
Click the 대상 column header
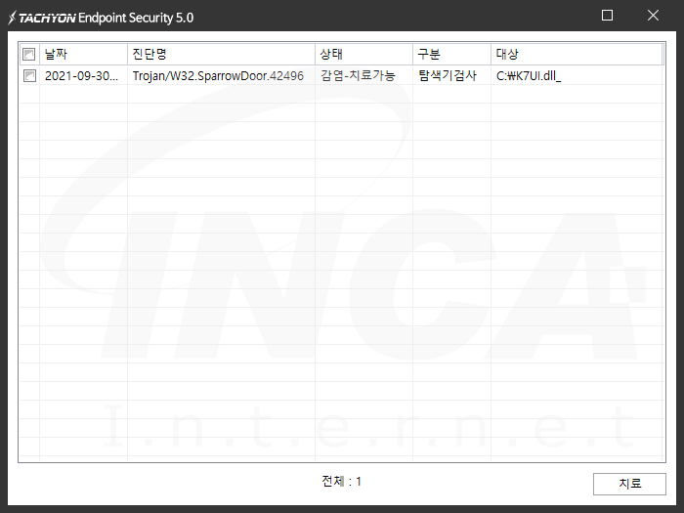pyautogui.click(x=577, y=54)
